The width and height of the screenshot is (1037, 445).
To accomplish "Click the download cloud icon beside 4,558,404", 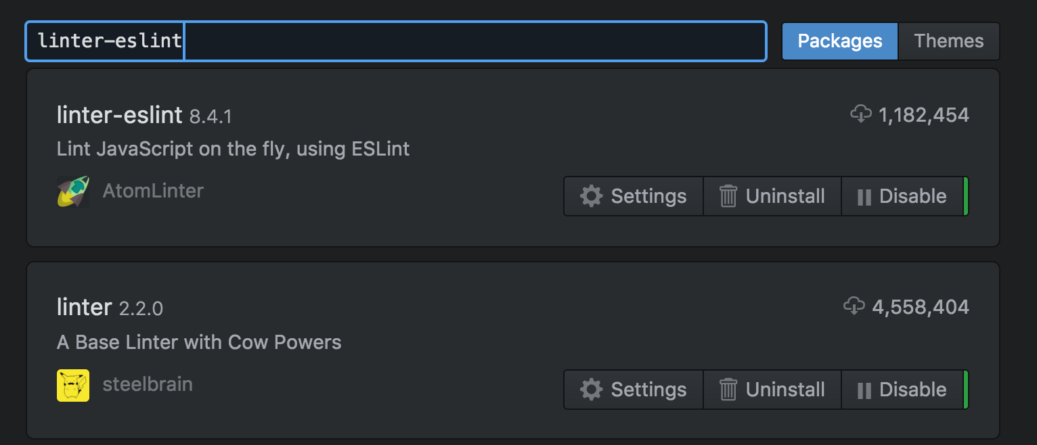I will pos(854,306).
